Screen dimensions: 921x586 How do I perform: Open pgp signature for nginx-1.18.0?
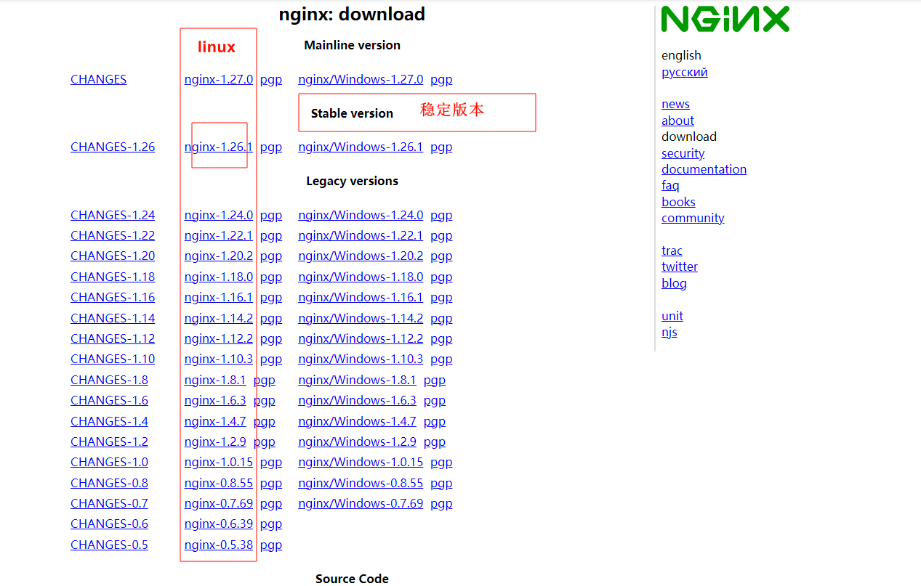click(x=271, y=277)
